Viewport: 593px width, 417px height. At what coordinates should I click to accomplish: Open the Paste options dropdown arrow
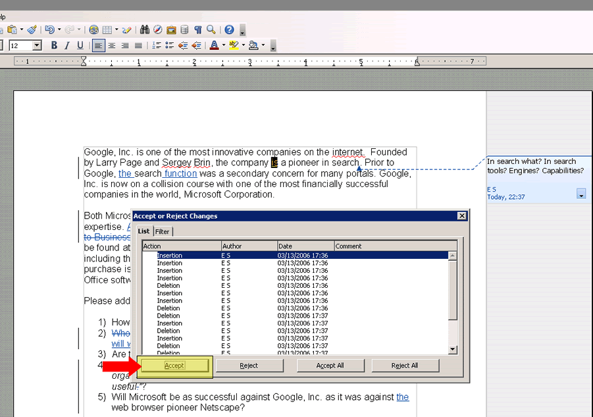(x=22, y=30)
